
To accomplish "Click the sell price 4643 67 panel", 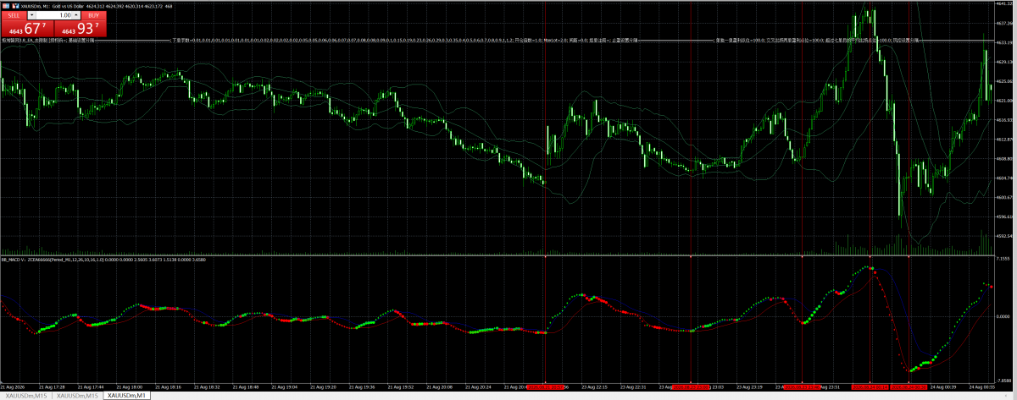I will (26, 30).
